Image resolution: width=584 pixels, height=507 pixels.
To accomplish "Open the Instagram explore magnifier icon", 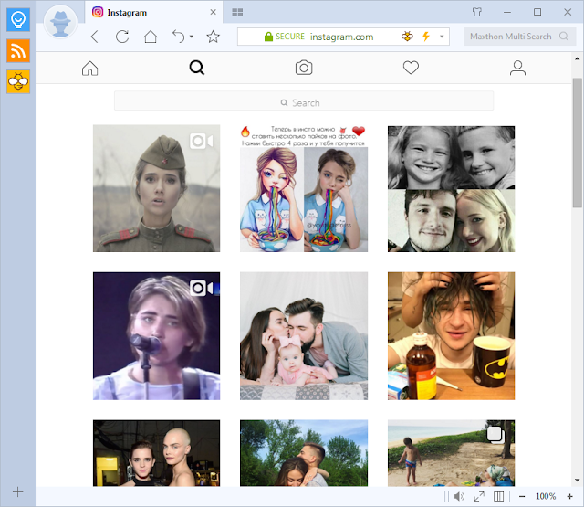I will point(197,68).
